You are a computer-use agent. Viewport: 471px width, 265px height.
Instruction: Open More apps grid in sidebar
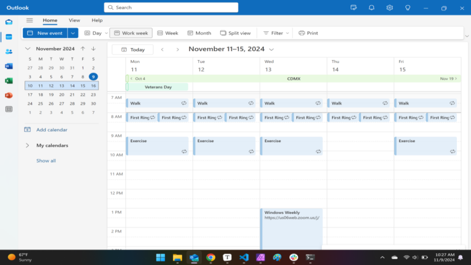point(9,109)
